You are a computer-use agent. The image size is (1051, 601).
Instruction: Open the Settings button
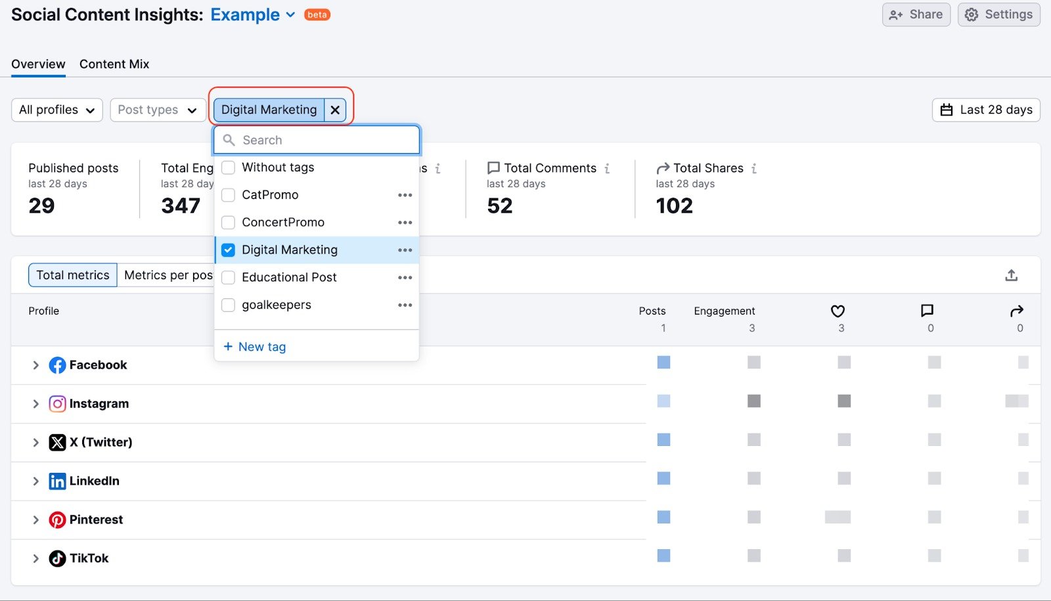pos(998,14)
